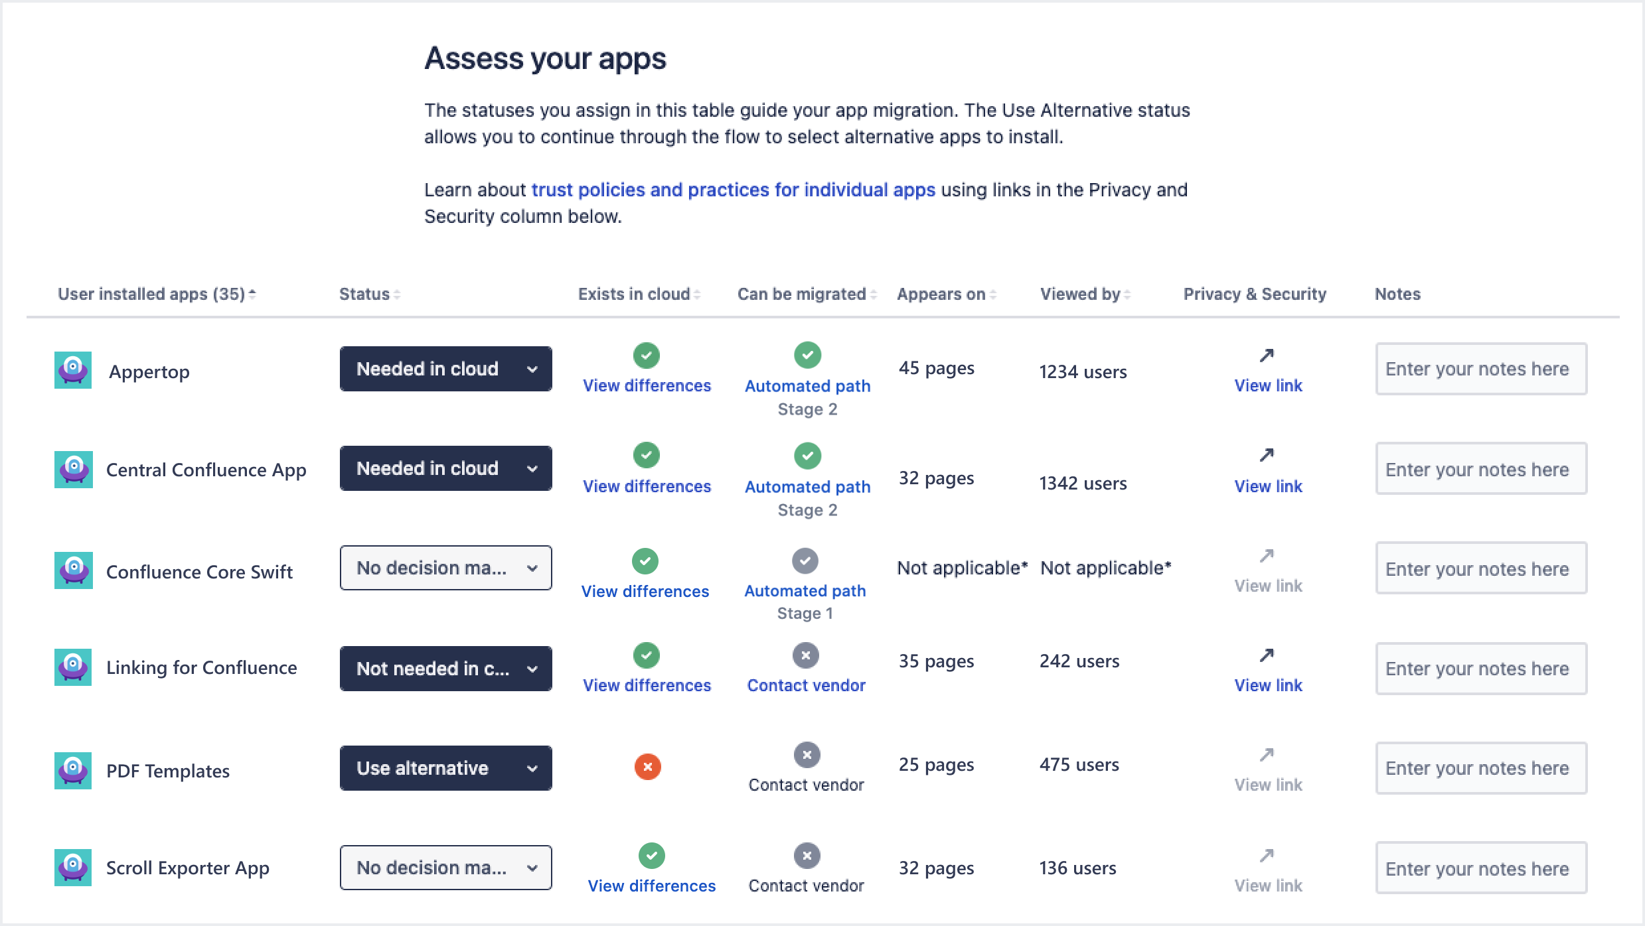This screenshot has height=926, width=1645.
Task: Click the red X icon for PDF Templates cloud status
Action: (x=647, y=766)
